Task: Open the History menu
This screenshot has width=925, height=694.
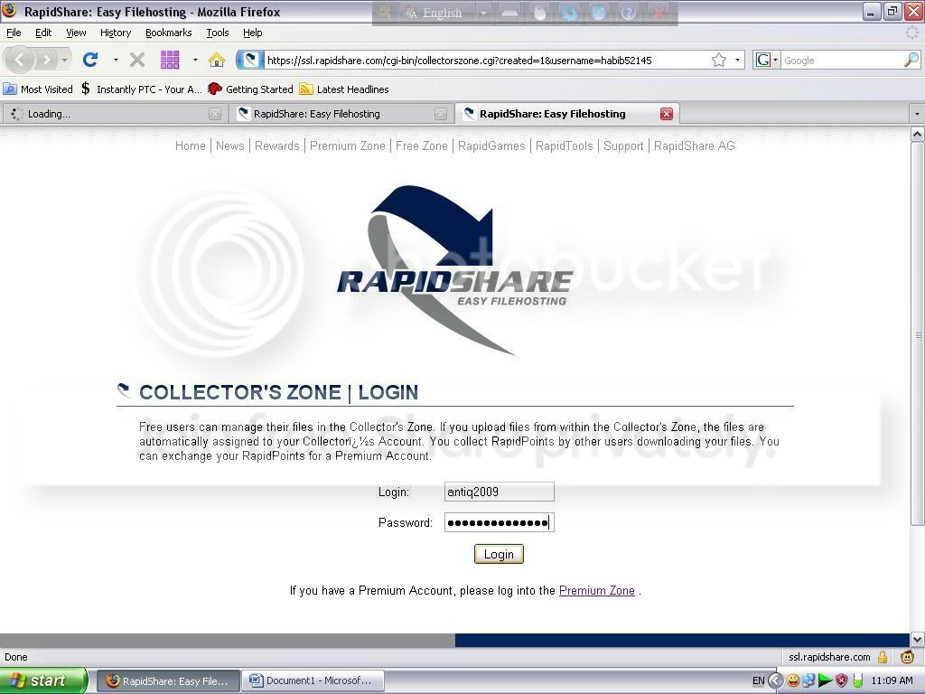Action: click(x=116, y=33)
